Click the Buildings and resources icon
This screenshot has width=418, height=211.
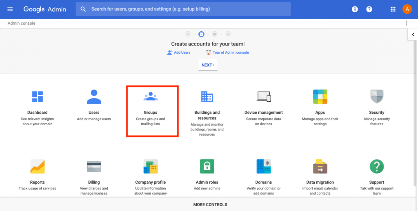[207, 97]
